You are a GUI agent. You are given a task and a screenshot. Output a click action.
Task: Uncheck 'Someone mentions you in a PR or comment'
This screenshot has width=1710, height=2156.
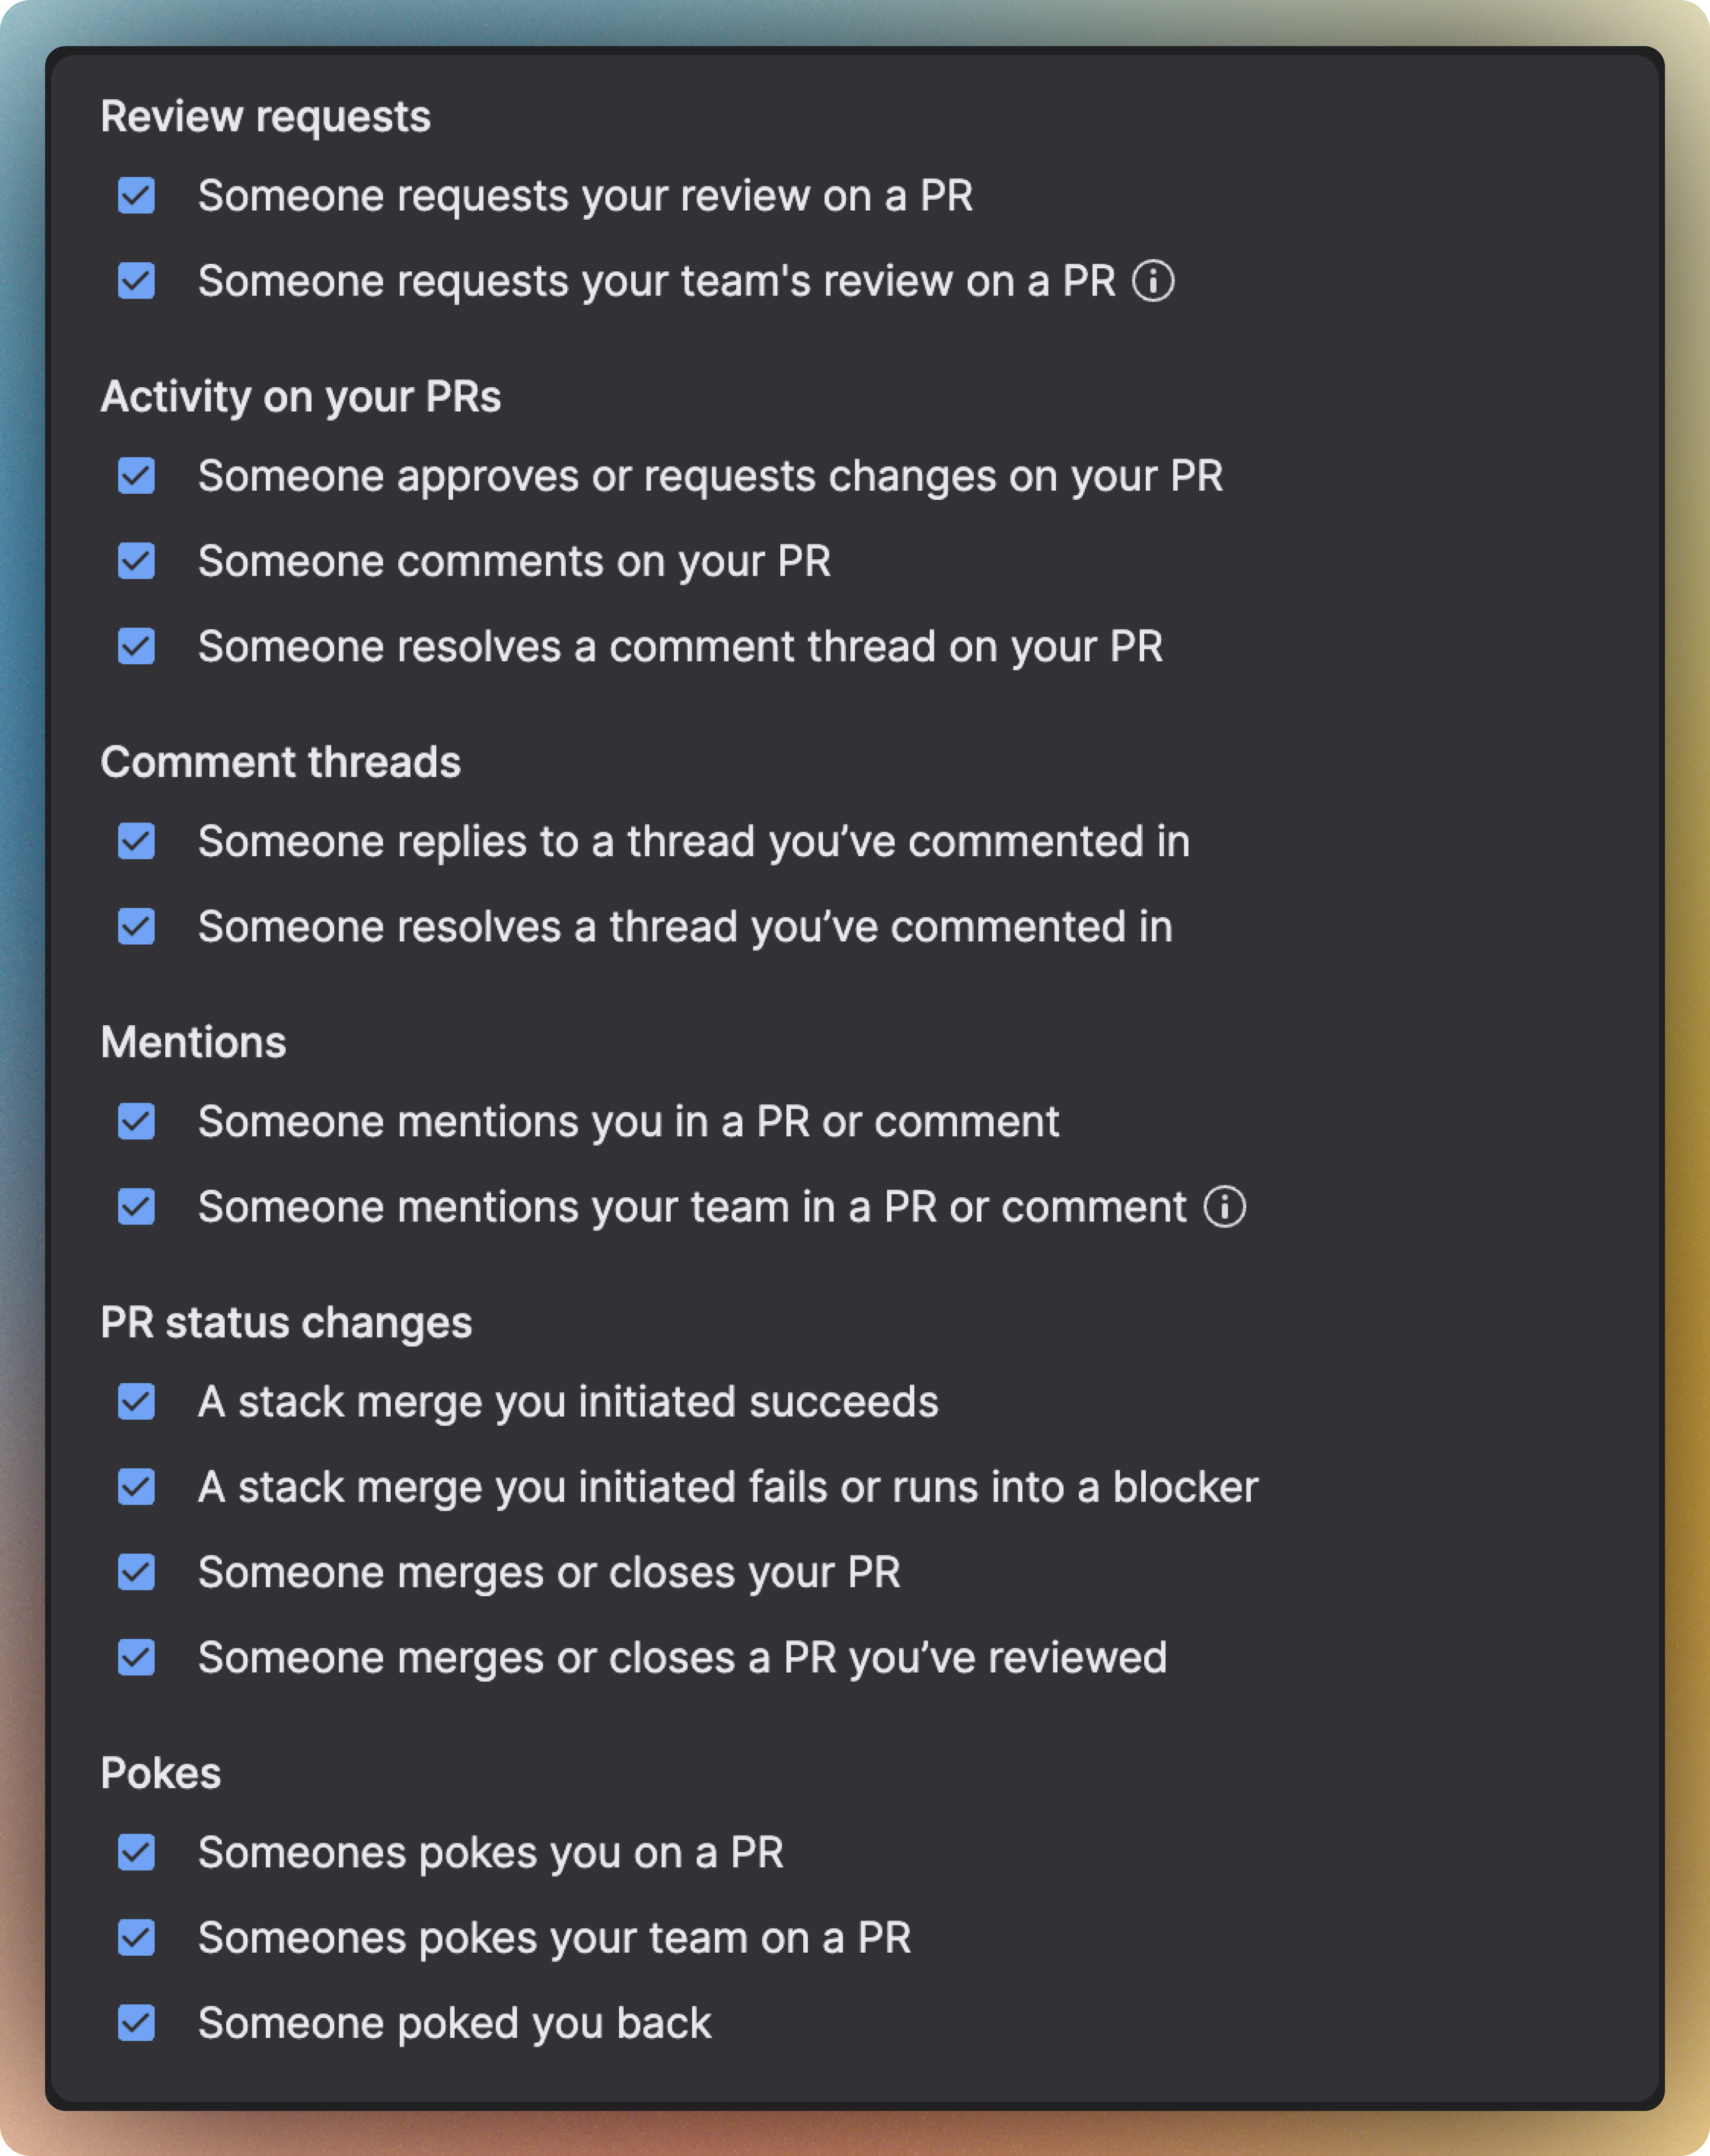tap(136, 1122)
